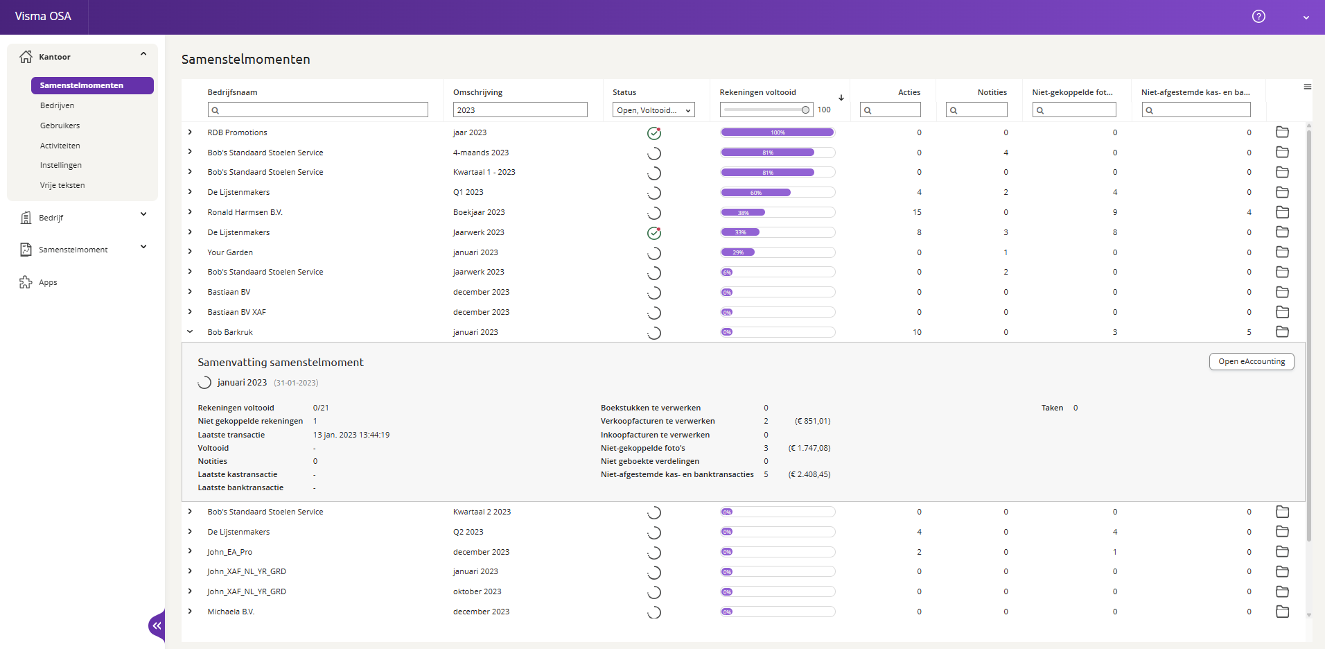Open the grid column menu icon
Image resolution: width=1325 pixels, height=649 pixels.
coord(1308,87)
